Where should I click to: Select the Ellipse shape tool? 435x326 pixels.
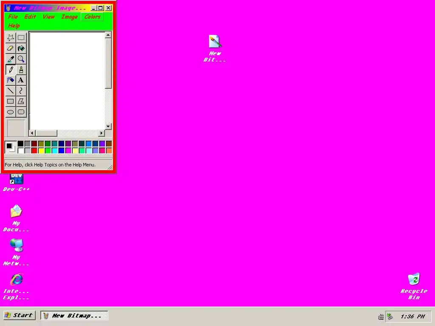point(11,112)
